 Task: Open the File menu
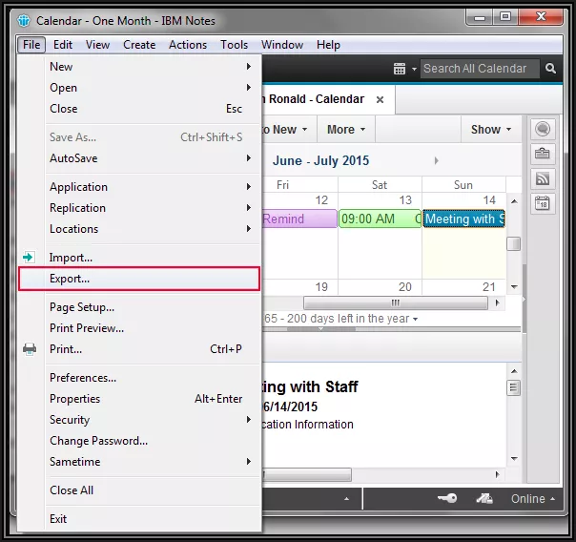pyautogui.click(x=31, y=45)
